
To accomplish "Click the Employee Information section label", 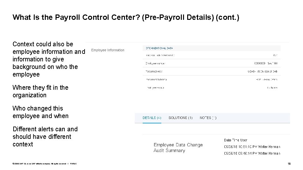I will pyautogui.click(x=108, y=50).
